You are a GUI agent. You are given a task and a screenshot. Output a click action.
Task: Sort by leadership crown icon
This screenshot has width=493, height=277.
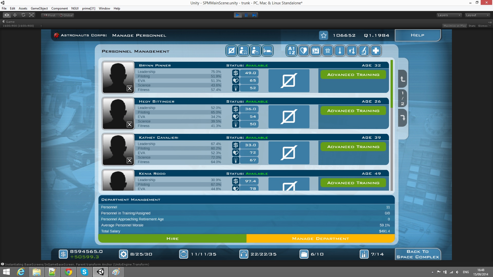click(328, 51)
